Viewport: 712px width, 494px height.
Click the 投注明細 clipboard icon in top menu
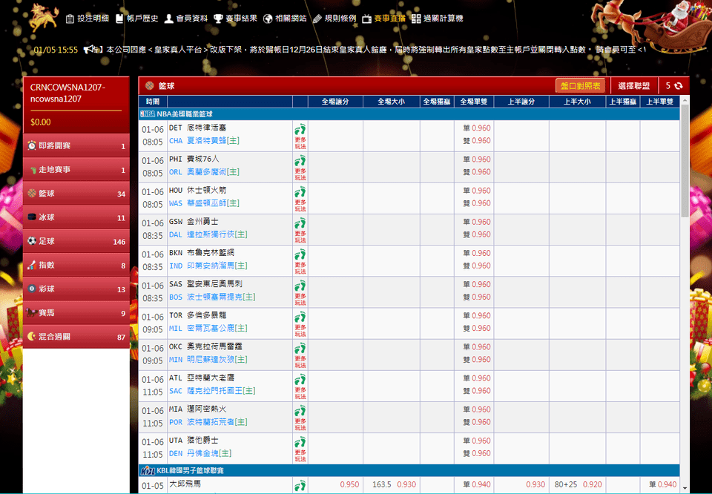point(70,19)
